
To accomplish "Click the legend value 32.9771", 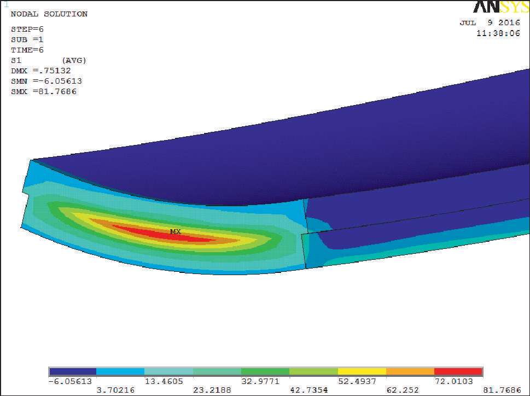I will [260, 381].
